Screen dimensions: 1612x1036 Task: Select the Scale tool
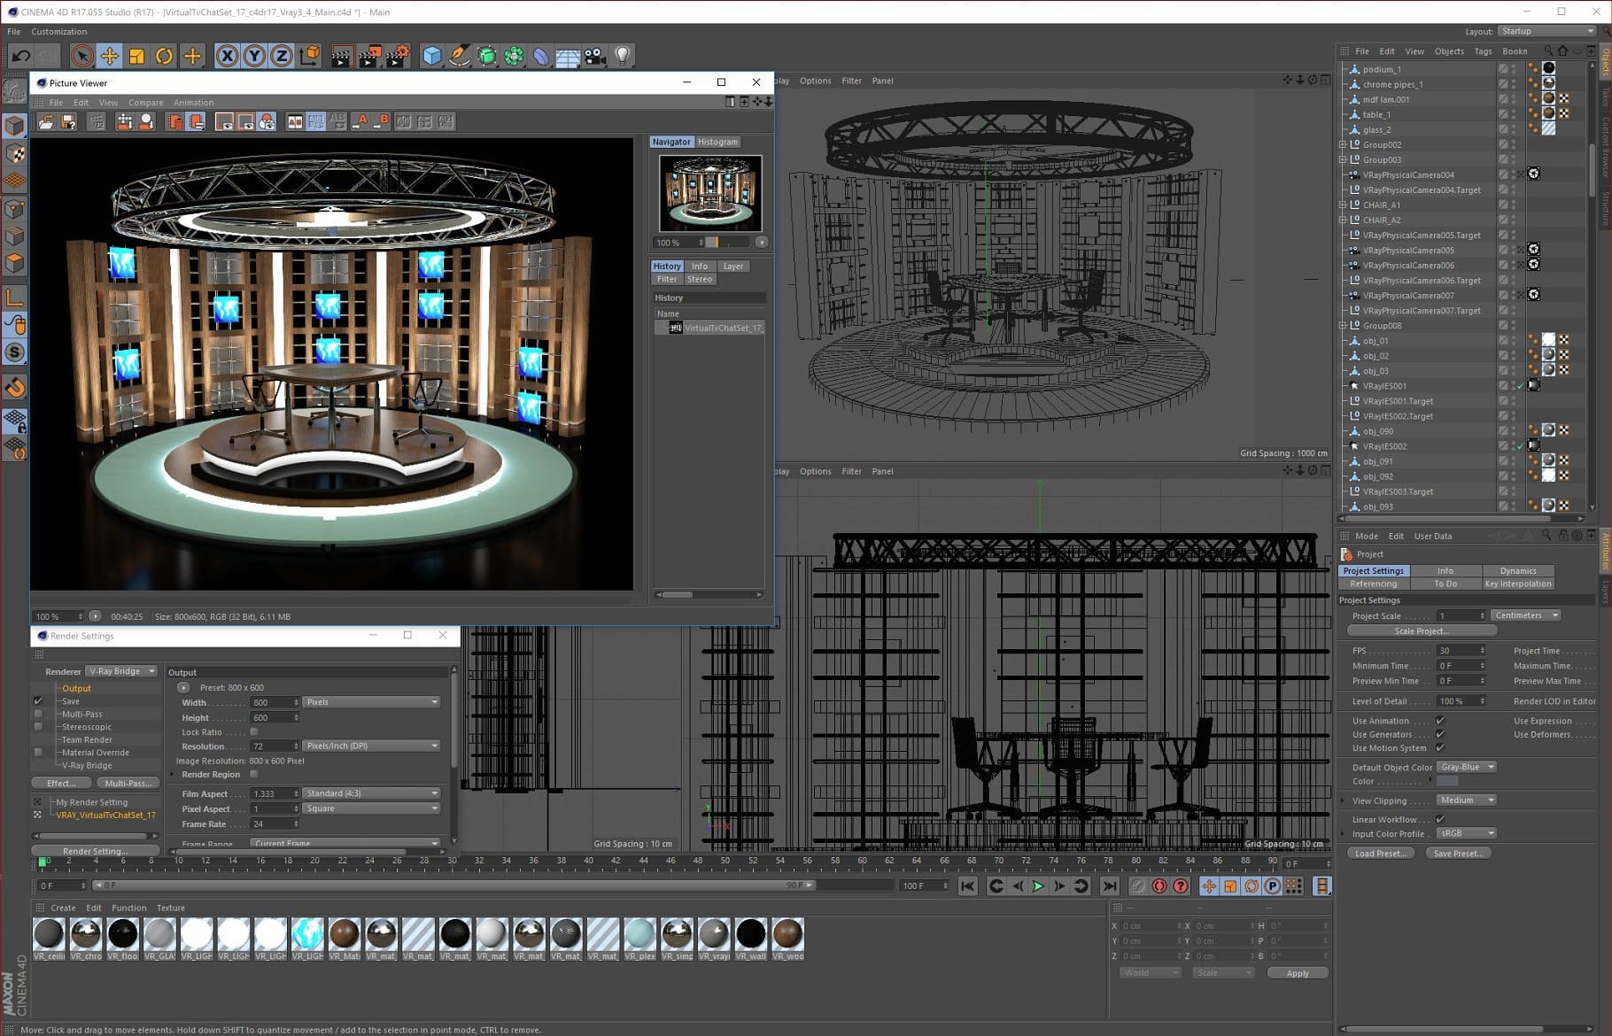pos(136,57)
